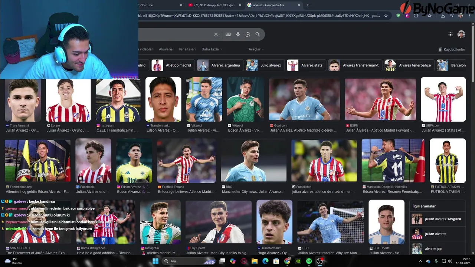Apply the Alvarez fenerbahçe filter chip
The image size is (475, 267).
pos(409,65)
